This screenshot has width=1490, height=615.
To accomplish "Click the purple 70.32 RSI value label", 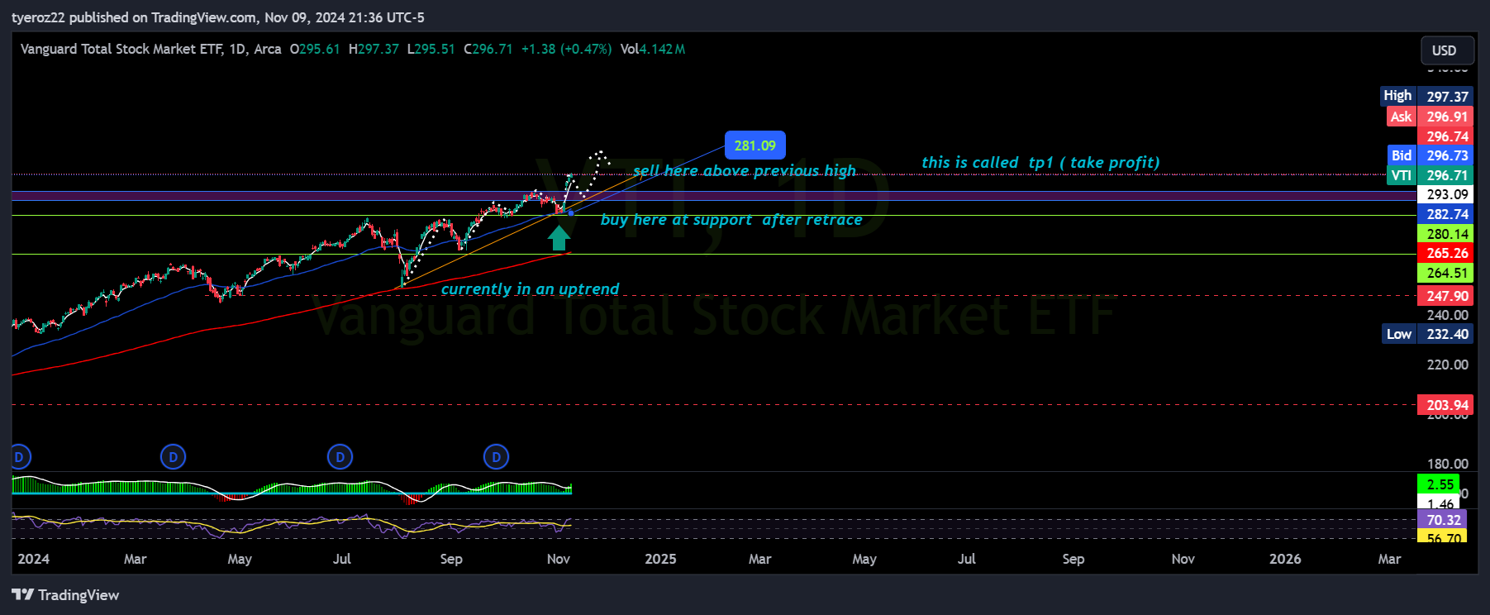I will coord(1442,520).
